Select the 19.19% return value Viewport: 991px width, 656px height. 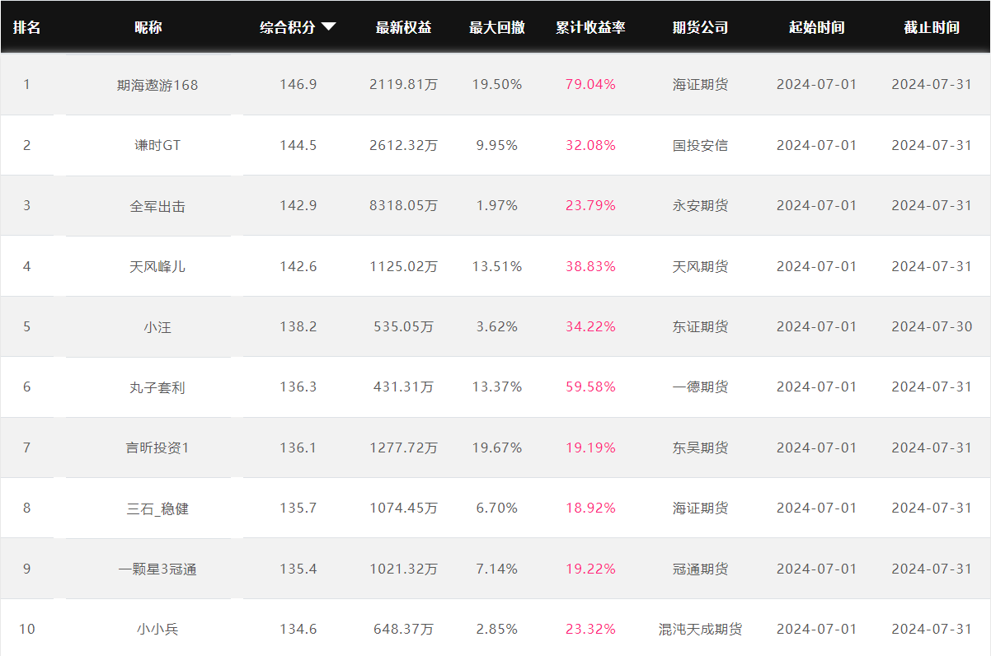coord(590,447)
